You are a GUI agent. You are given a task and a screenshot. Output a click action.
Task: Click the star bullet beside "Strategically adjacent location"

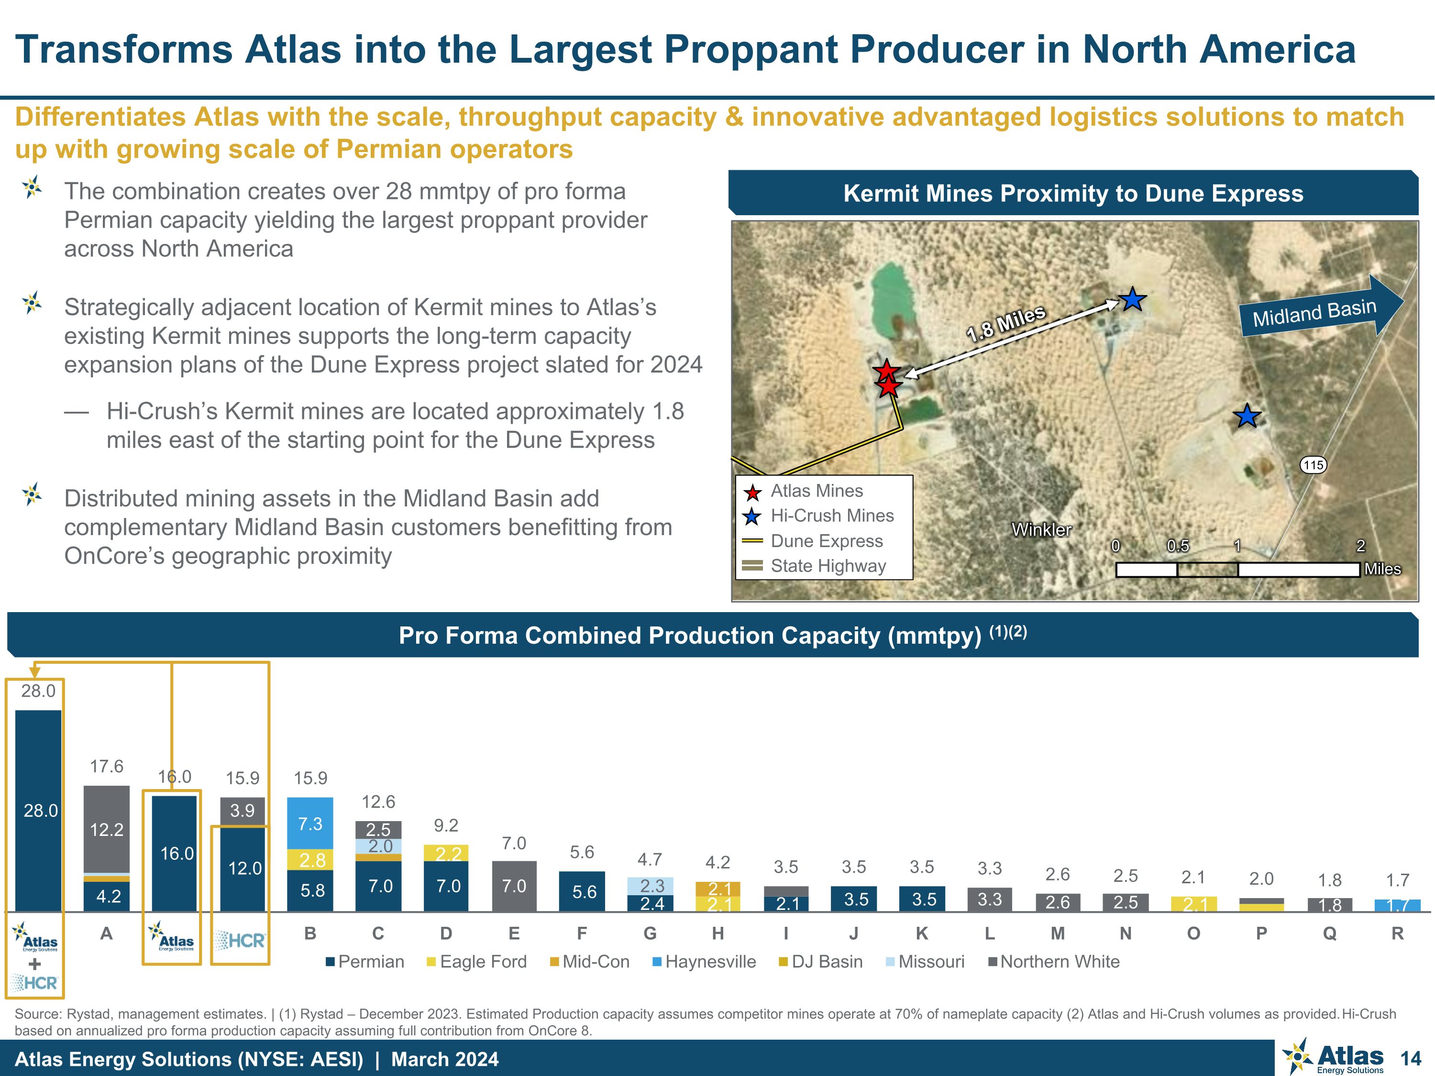(x=32, y=303)
